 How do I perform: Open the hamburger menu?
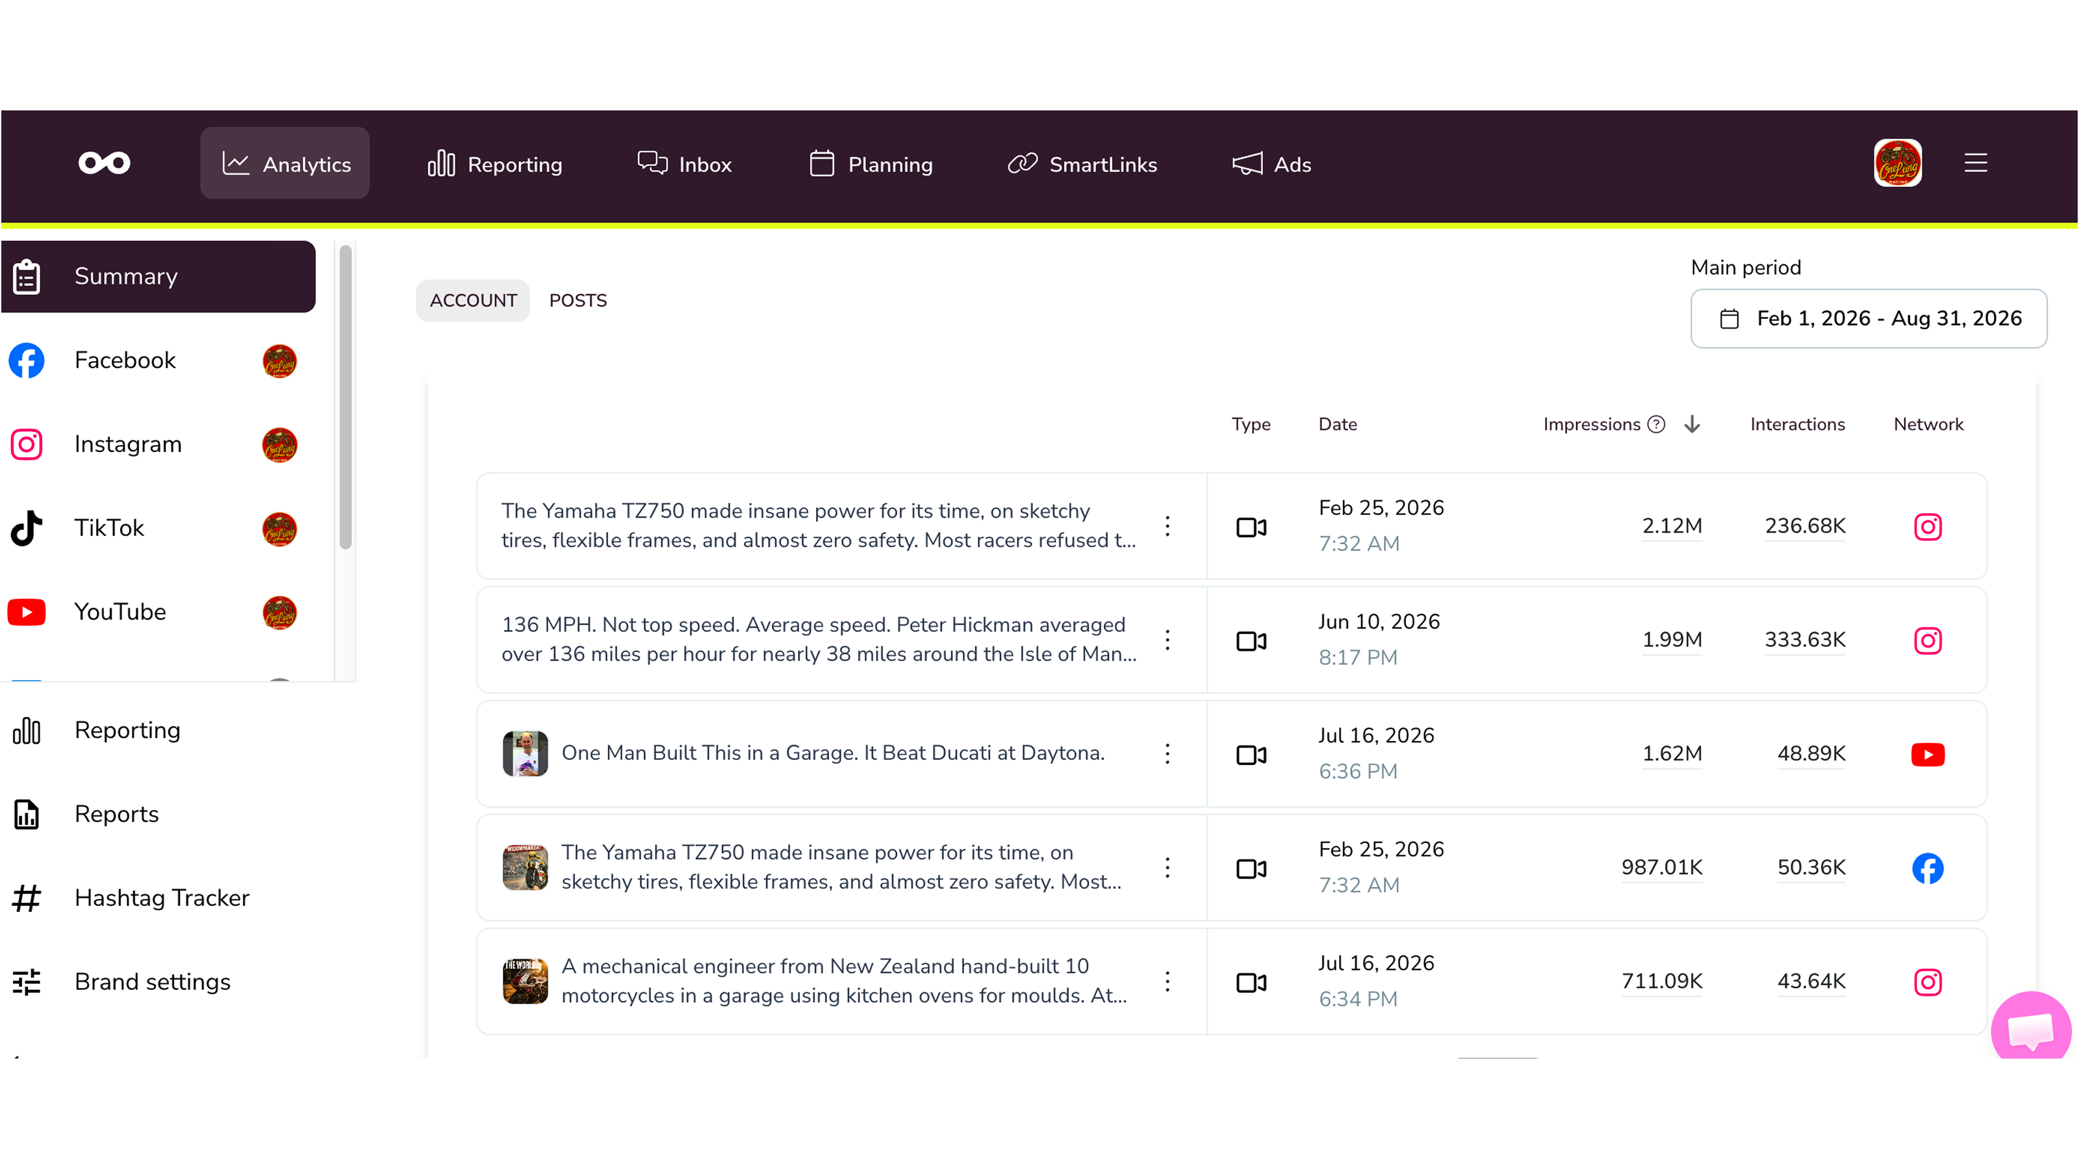pos(1976,163)
